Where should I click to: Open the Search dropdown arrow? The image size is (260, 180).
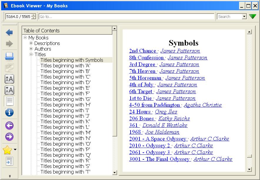click(244, 16)
